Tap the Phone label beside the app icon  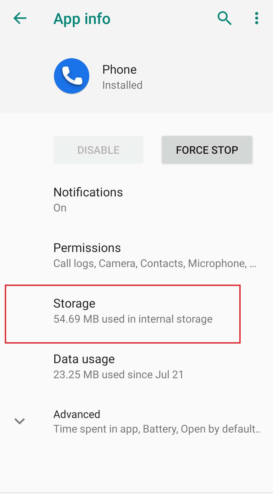tap(119, 69)
